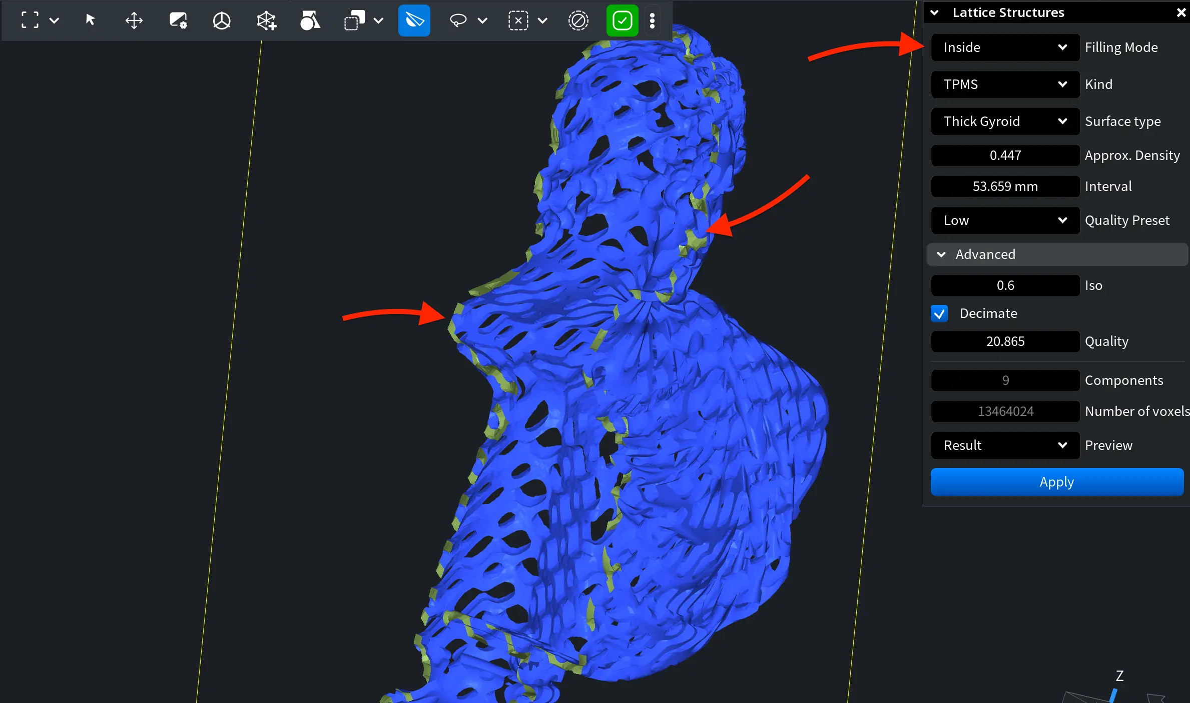Open the Surface type Thick Gyroid dropdown
Screen dimensions: 1190x703
point(1005,121)
